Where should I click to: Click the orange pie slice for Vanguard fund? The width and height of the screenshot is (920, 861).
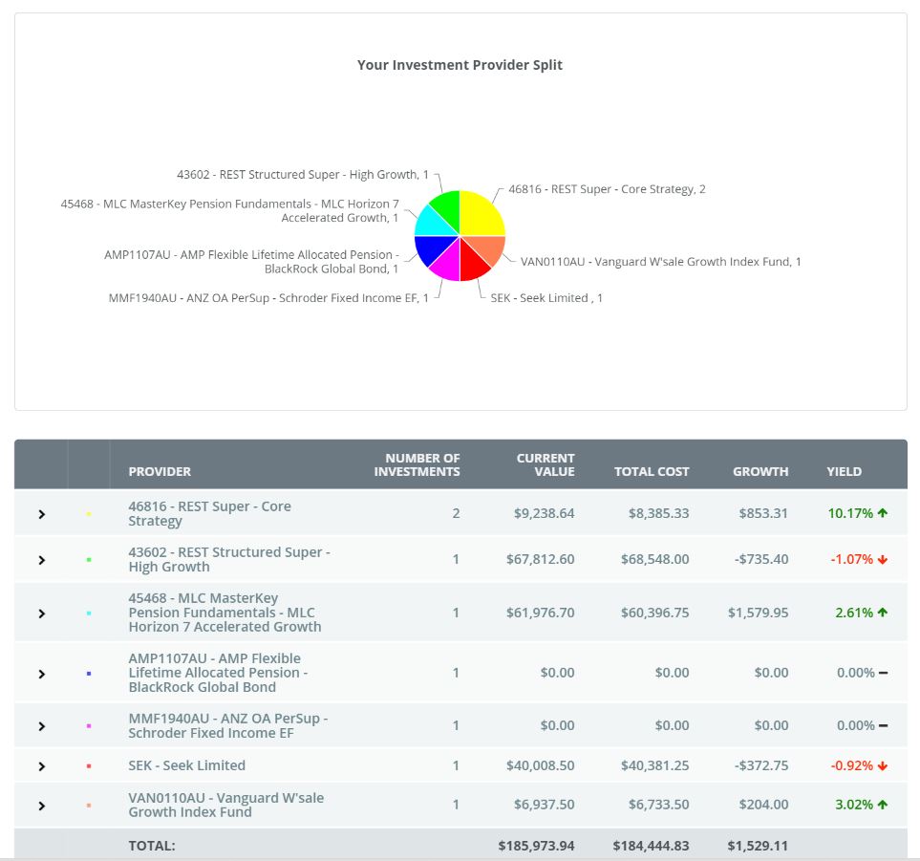(x=489, y=248)
